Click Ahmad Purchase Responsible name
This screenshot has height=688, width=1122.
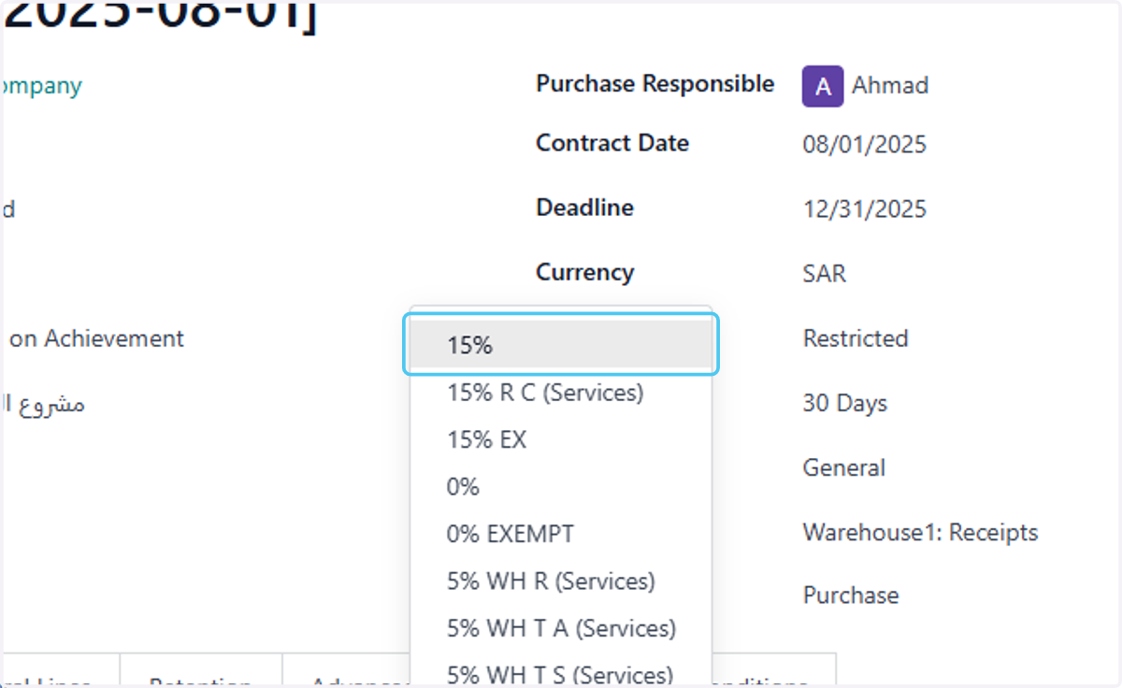tap(889, 86)
